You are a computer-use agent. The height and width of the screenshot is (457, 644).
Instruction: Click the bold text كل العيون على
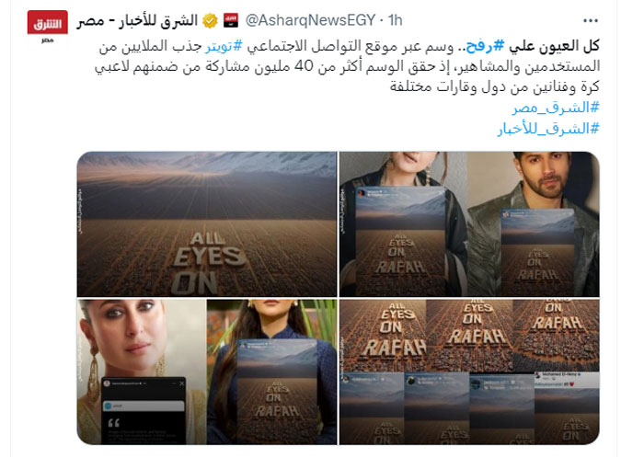coord(554,46)
